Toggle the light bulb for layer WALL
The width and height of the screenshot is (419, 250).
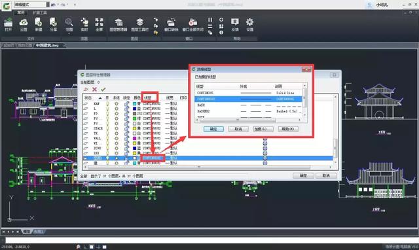pyautogui.click(x=107, y=138)
